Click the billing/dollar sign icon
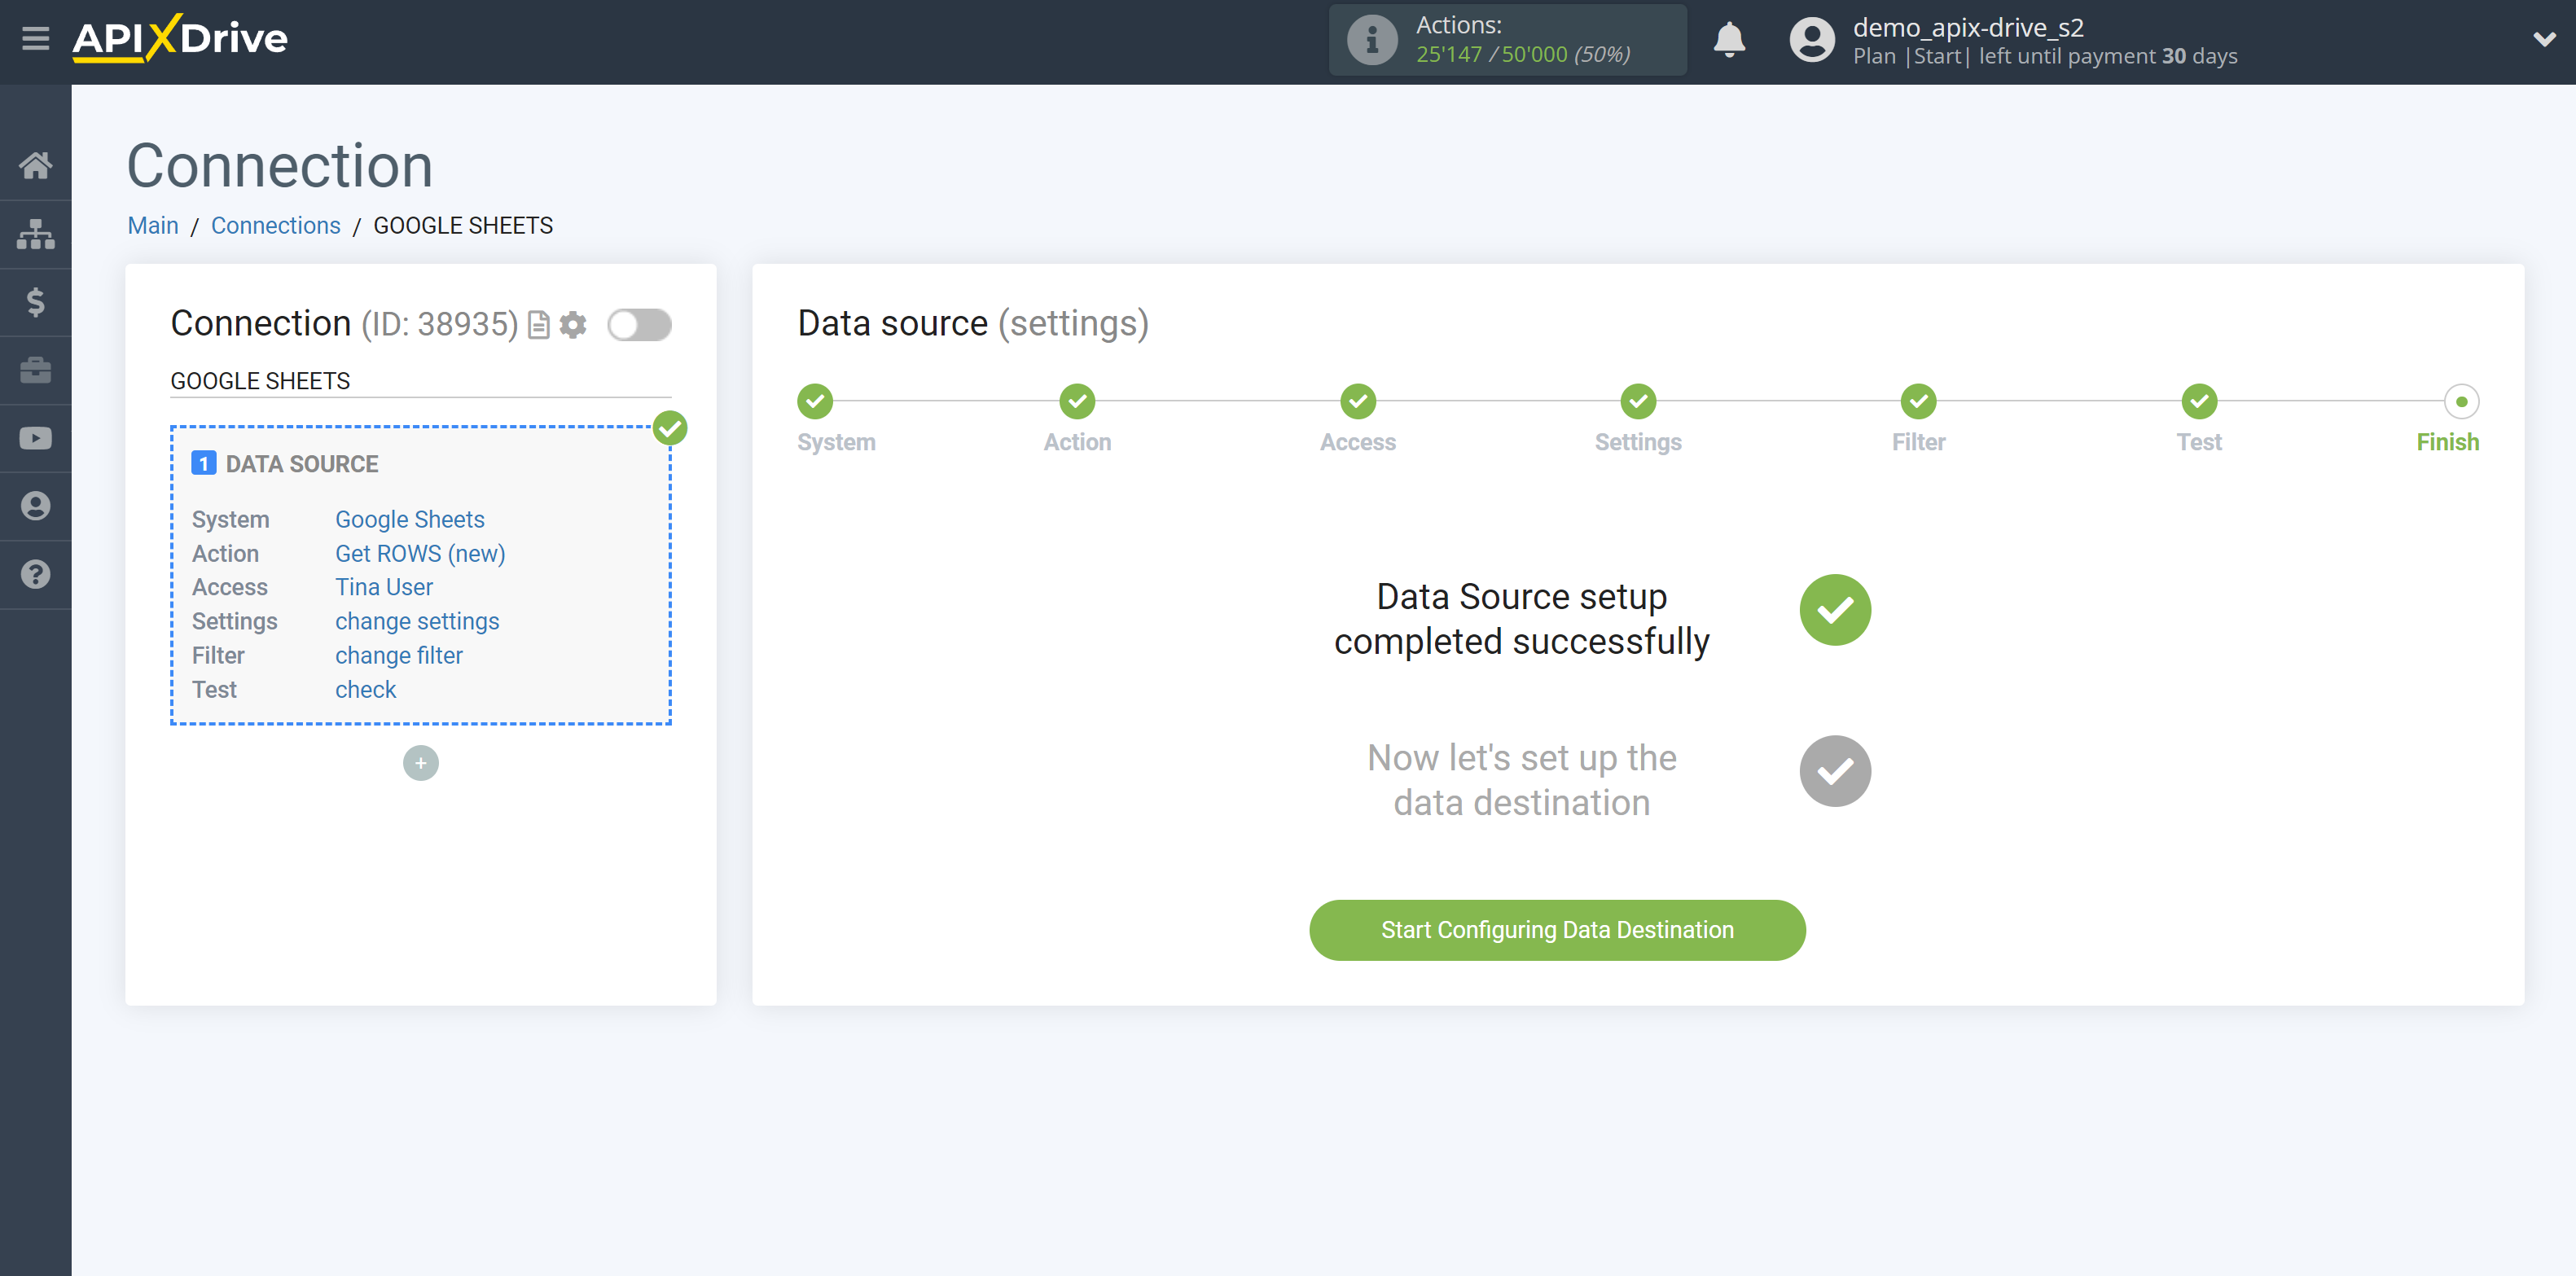This screenshot has height=1276, width=2576. (36, 302)
